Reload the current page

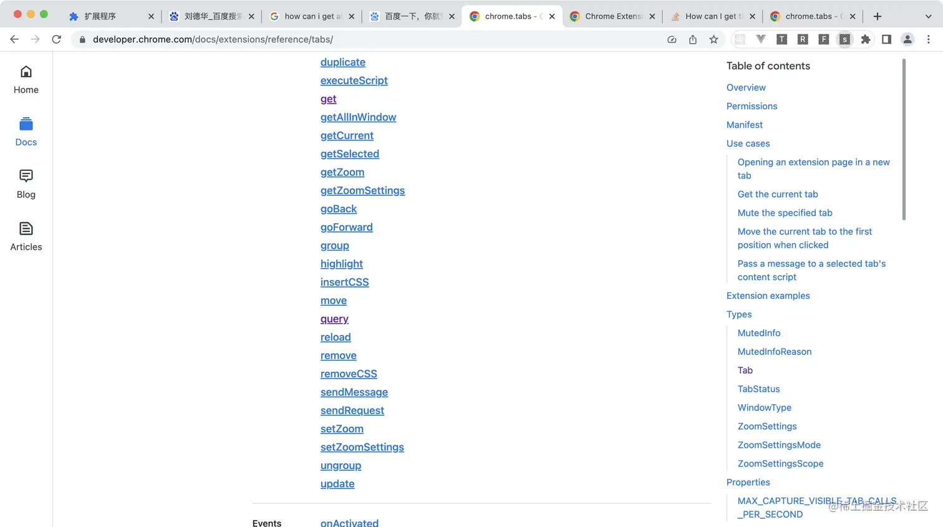[56, 39]
